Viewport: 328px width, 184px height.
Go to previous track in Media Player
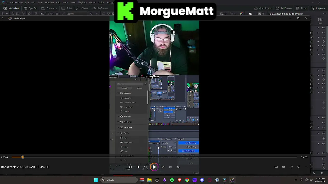pos(138,167)
